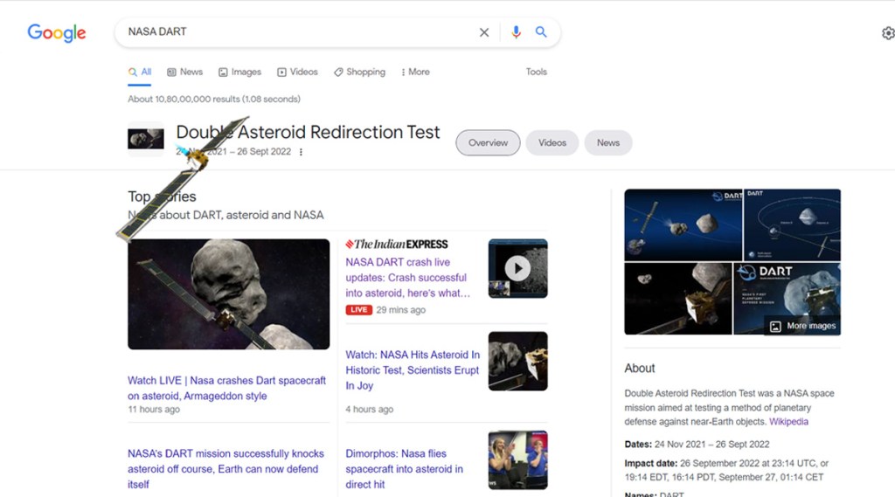Click the Impact date line in panel
Image resolution: width=895 pixels, height=497 pixels.
726,470
